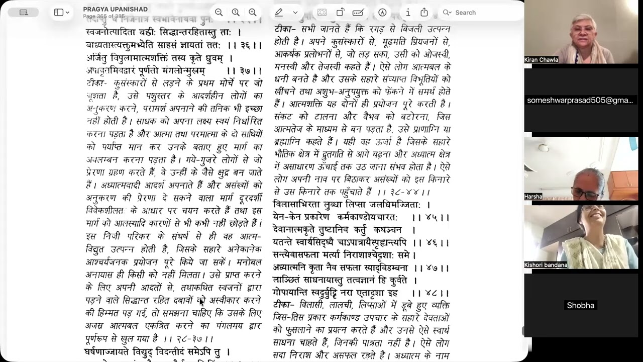643x362 pixels.
Task: Zoom in on the PDF page
Action: coord(253,13)
